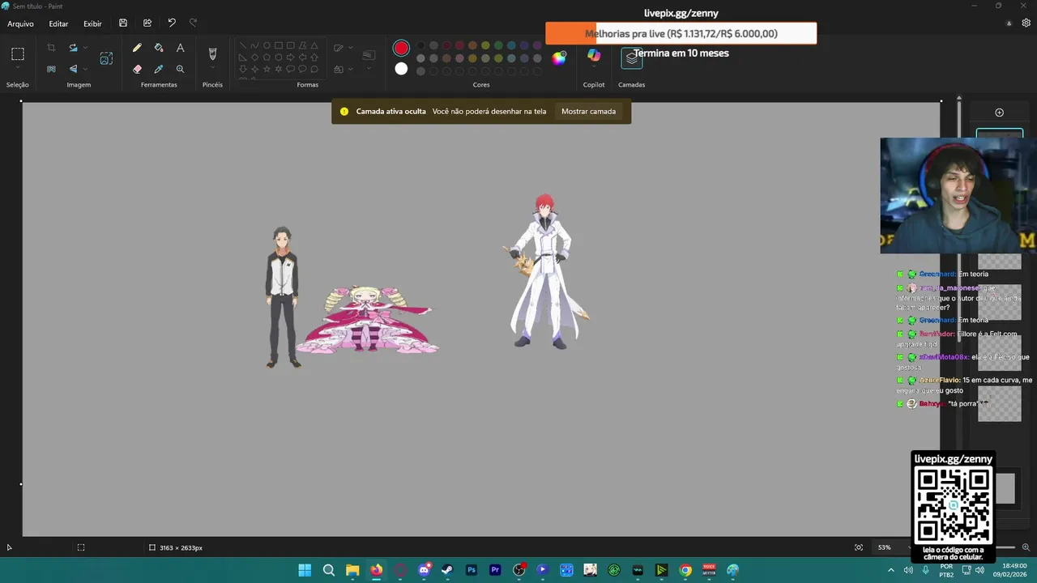Open the Copilot tool
The height and width of the screenshot is (583, 1037).
coord(594,55)
